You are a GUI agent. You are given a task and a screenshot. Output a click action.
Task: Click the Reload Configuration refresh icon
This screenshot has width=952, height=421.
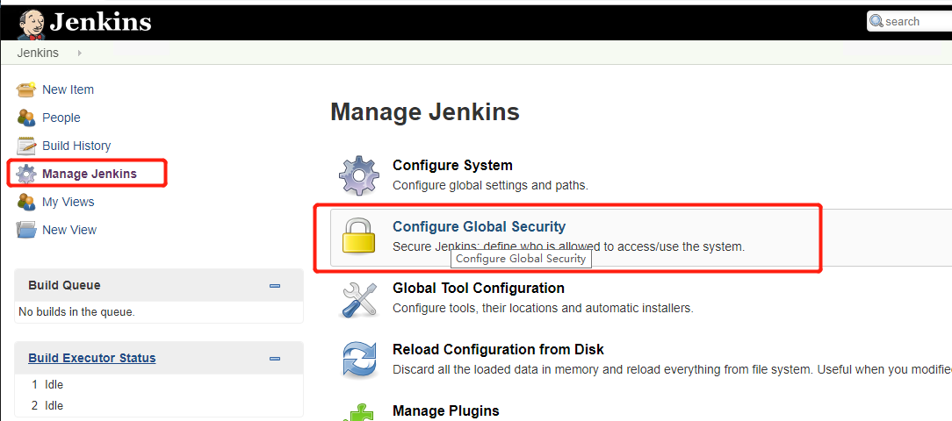point(359,360)
